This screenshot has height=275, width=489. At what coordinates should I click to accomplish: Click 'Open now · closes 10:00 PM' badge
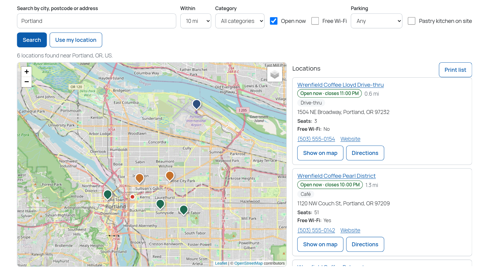click(330, 185)
